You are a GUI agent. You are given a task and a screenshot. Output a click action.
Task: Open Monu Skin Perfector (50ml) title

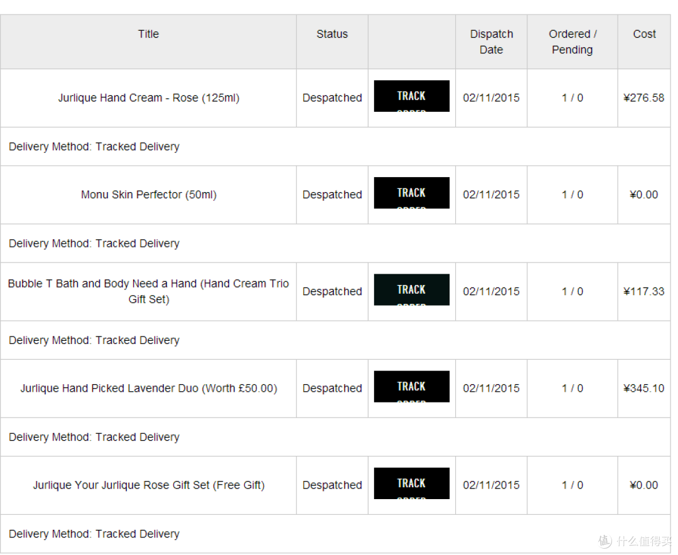[x=149, y=195]
